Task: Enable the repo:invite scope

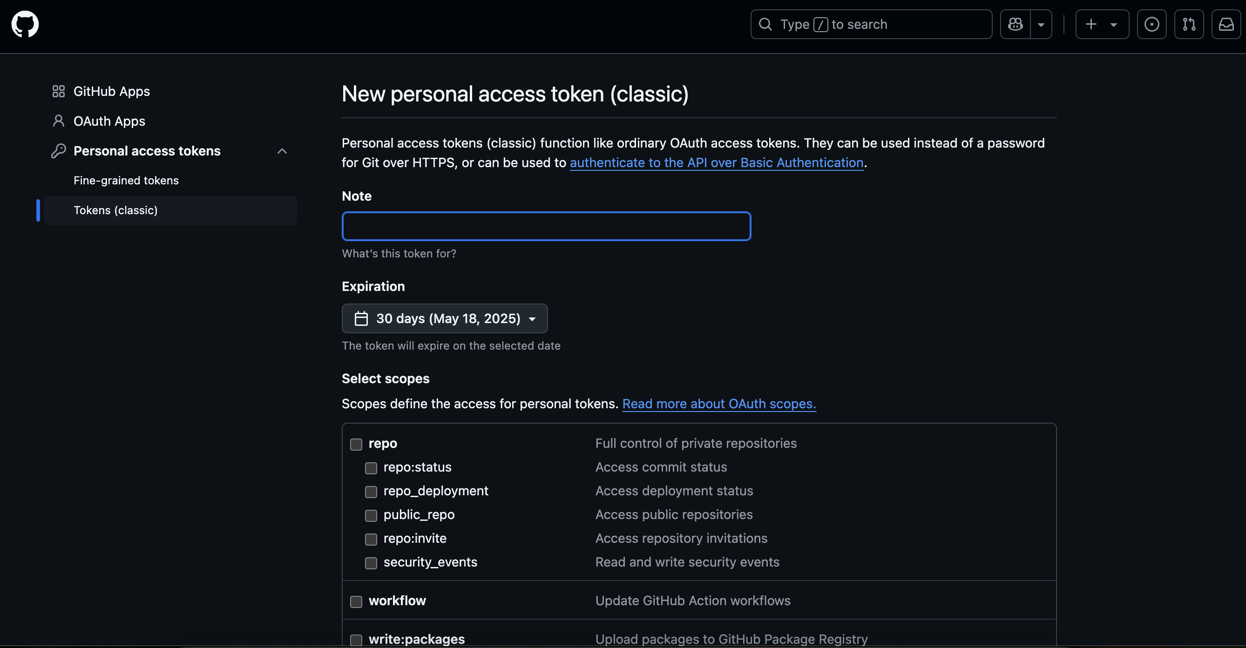Action: tap(371, 539)
